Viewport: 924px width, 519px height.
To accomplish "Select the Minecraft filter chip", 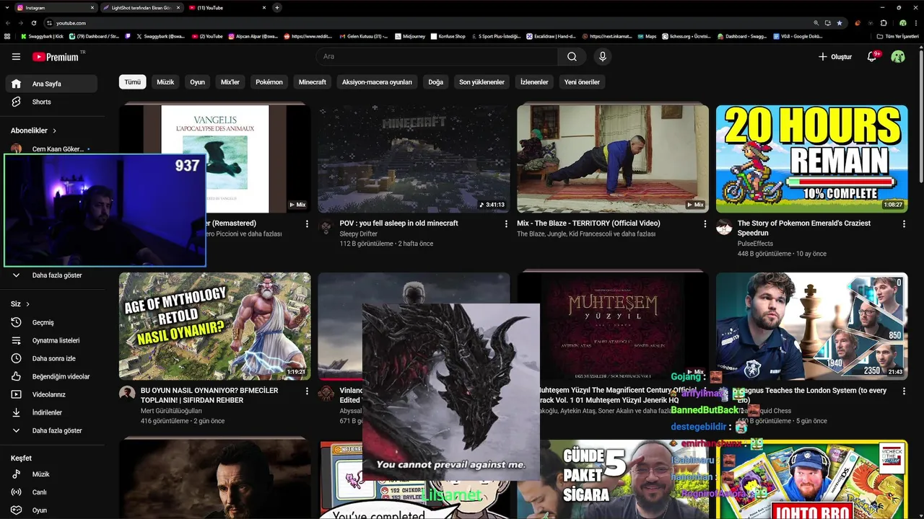I will tap(313, 82).
